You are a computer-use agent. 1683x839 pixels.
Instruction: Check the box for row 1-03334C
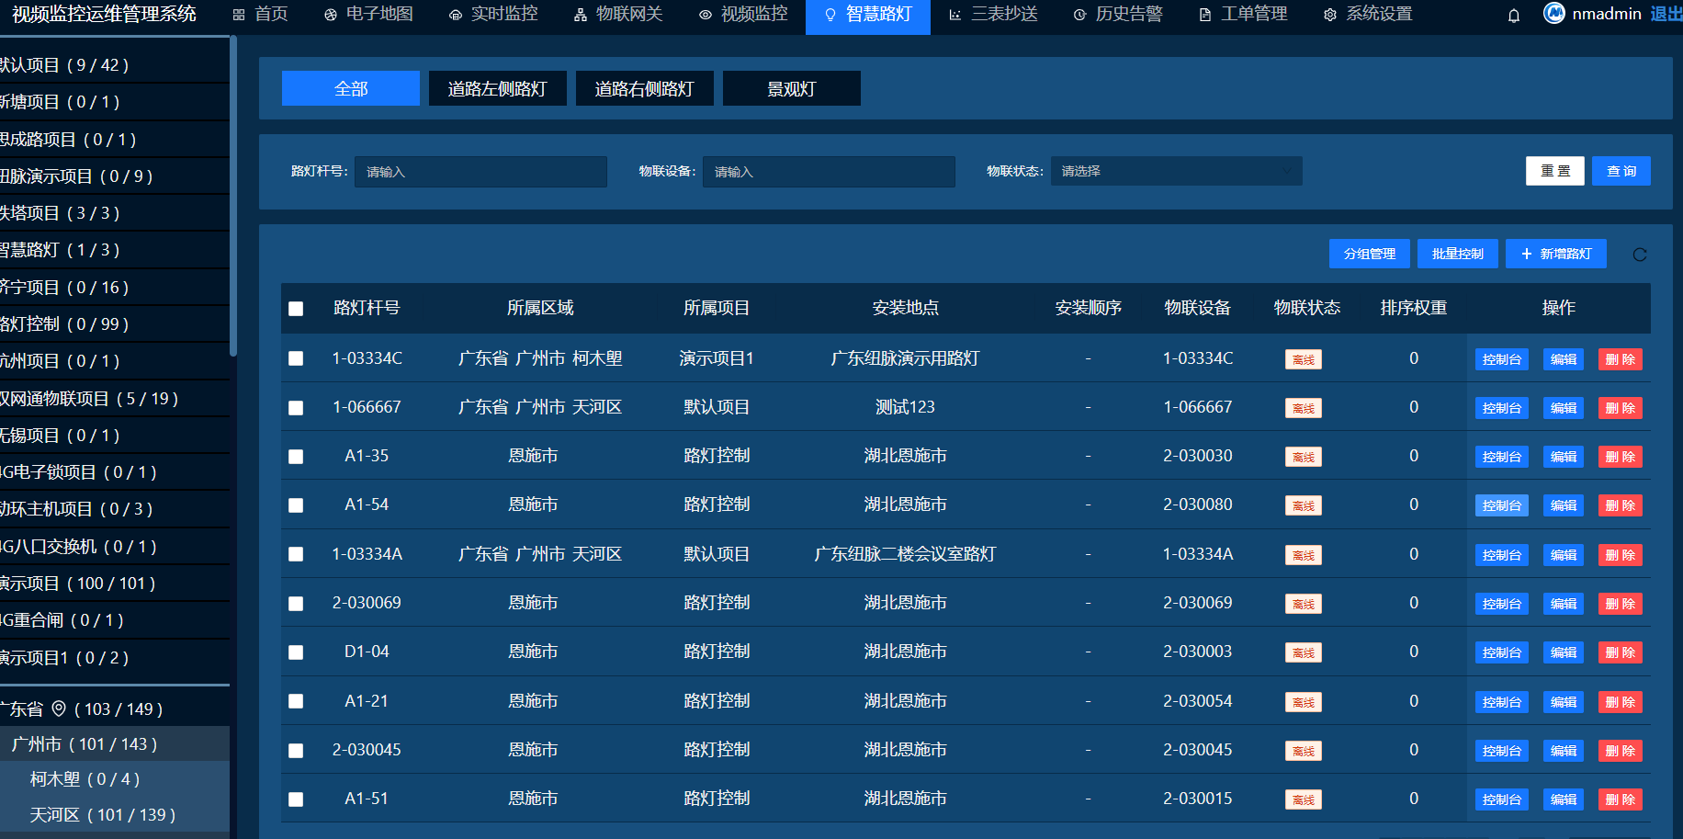coord(296,358)
